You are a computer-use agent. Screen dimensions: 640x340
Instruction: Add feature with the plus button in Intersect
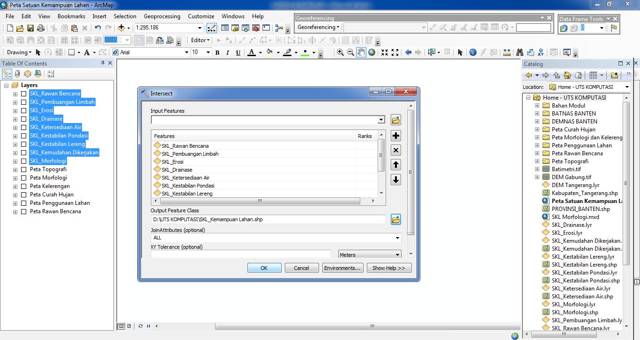click(396, 136)
